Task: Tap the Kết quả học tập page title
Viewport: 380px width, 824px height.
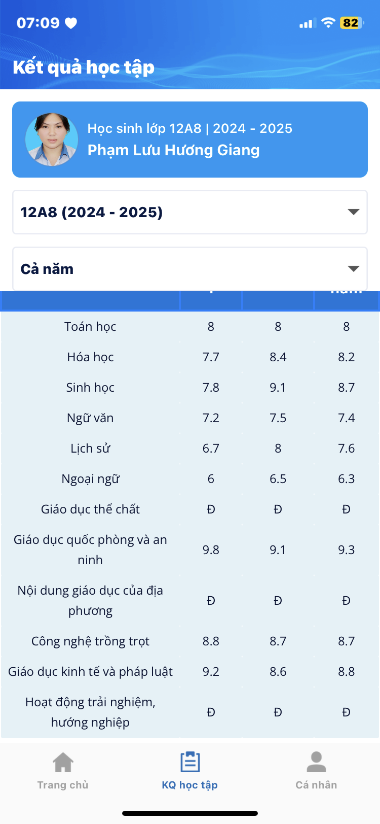Action: (84, 67)
